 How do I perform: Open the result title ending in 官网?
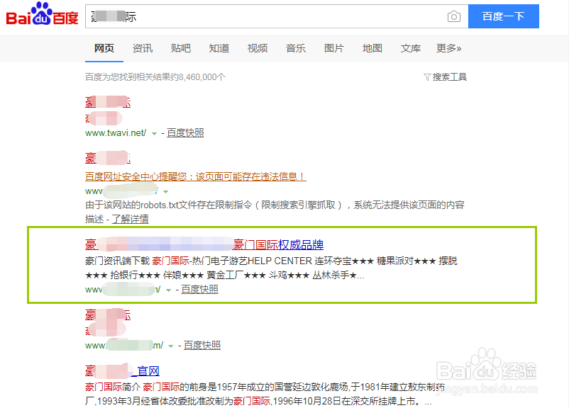tap(122, 370)
